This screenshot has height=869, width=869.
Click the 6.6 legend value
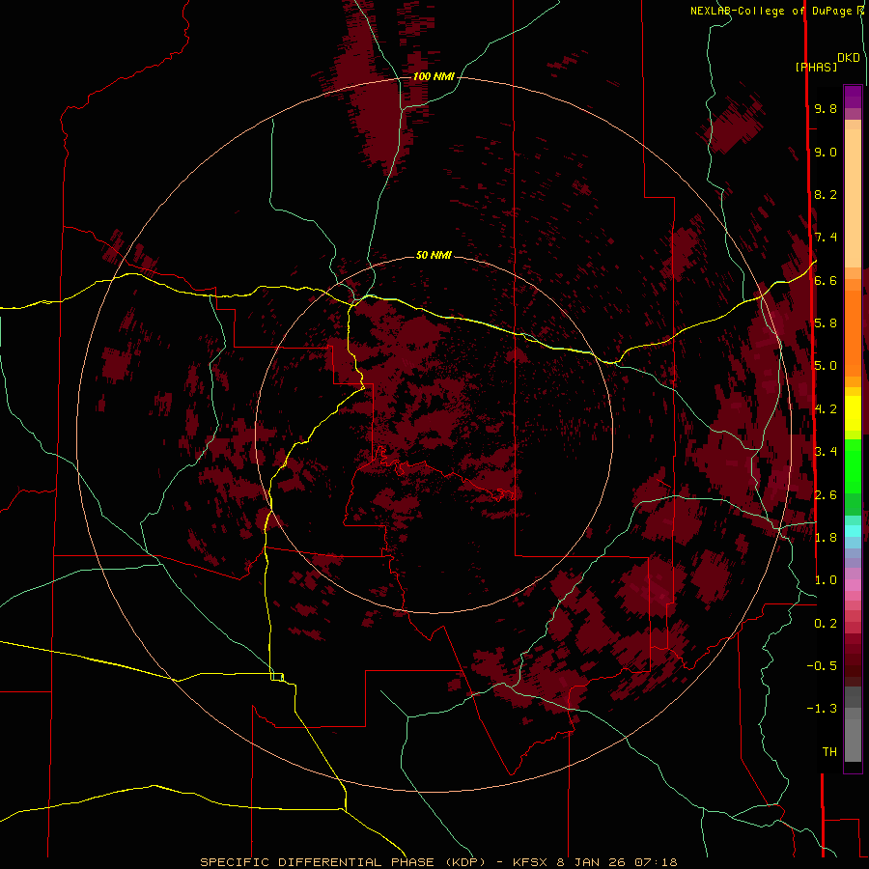pyautogui.click(x=826, y=280)
